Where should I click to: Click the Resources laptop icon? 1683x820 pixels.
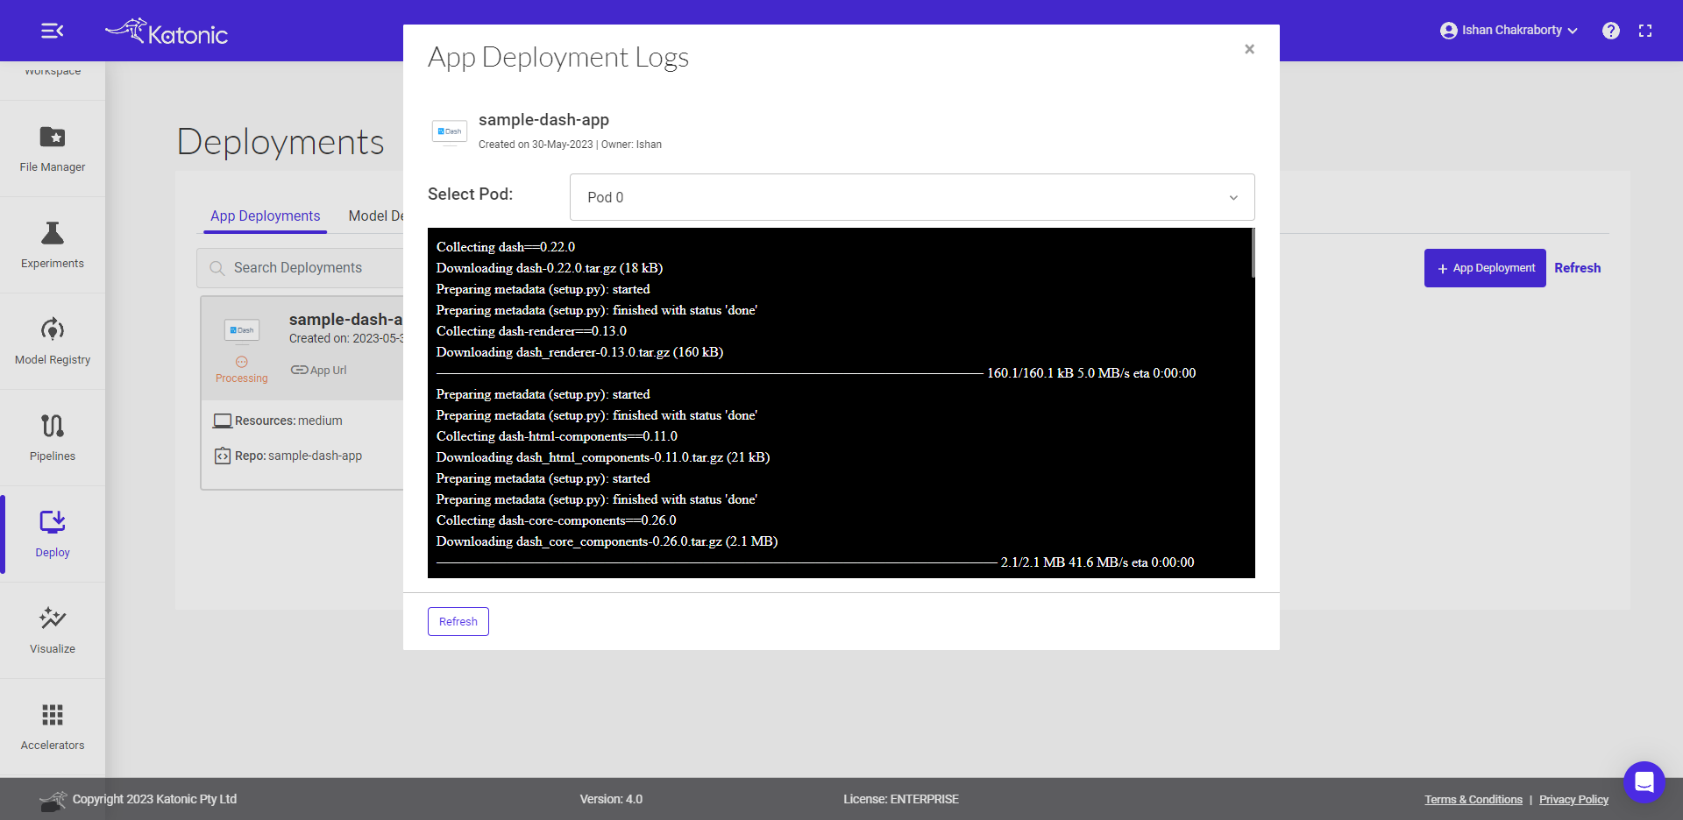click(x=223, y=421)
